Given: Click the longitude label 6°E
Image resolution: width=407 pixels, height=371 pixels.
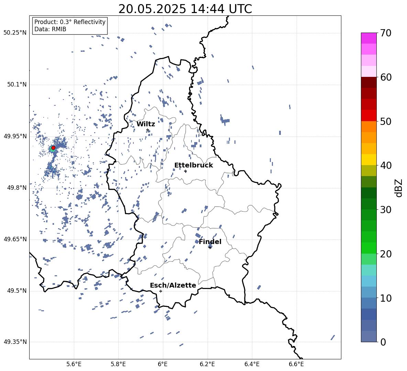Looking at the screenshot, I should [x=163, y=364].
